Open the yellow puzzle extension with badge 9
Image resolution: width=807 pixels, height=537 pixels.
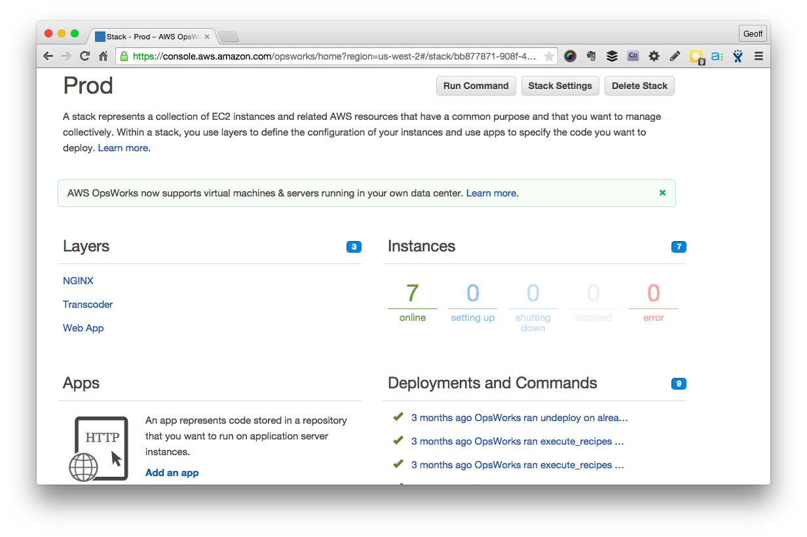pos(696,57)
